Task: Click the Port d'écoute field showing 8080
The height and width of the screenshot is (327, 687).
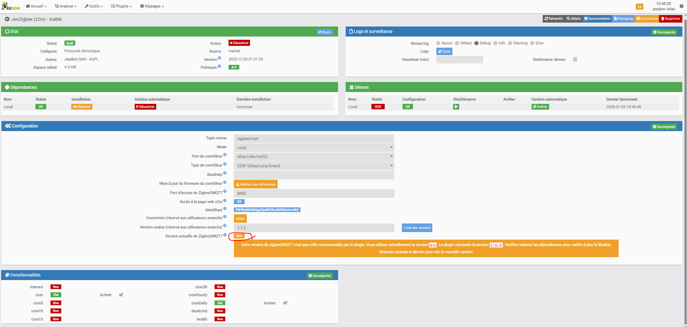Action: [314, 193]
